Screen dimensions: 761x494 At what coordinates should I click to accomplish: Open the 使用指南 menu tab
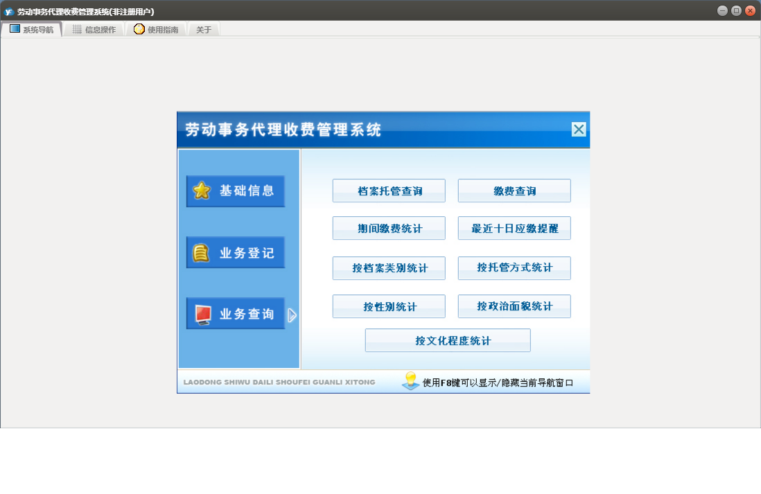coord(156,29)
